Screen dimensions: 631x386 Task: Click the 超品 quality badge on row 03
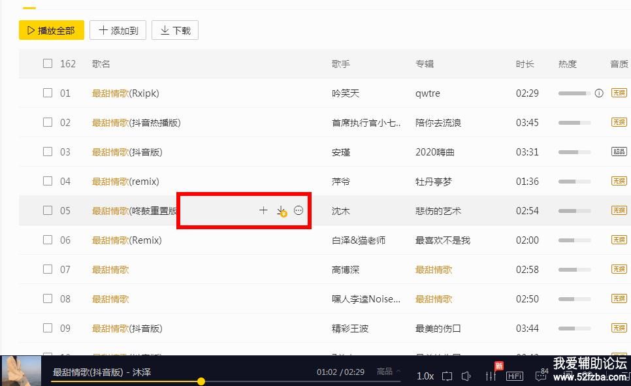coord(619,152)
